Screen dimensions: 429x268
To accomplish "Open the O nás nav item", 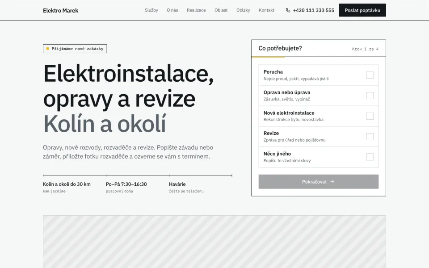I will 172,10.
